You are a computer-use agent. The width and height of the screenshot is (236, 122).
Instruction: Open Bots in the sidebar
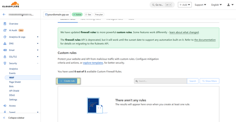point(11,86)
